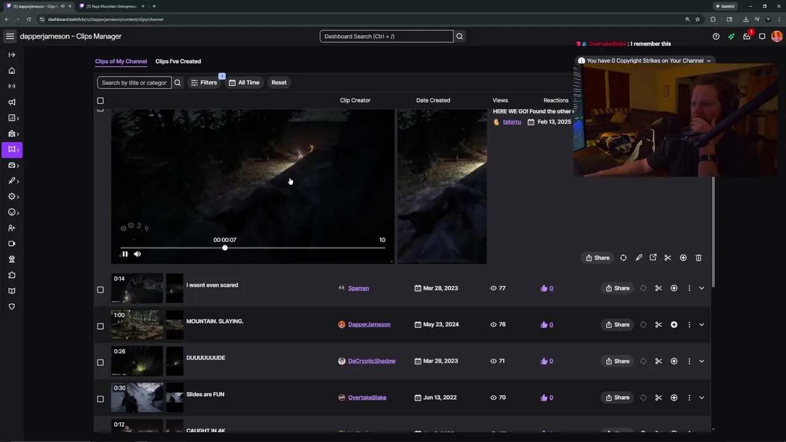Select the DUUUUUUUDE clip checkbox

pos(101,362)
